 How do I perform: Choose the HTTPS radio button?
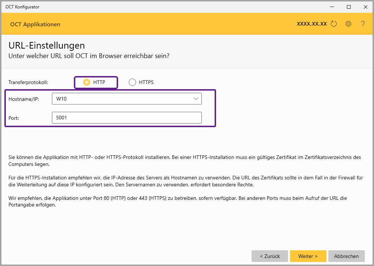point(132,82)
